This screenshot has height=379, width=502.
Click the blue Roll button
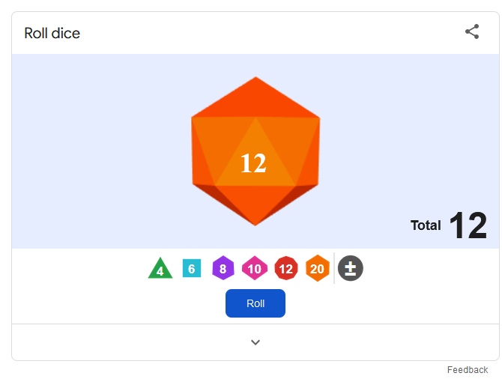tap(255, 303)
